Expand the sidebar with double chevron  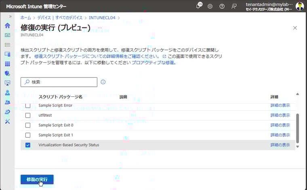coord(10,17)
